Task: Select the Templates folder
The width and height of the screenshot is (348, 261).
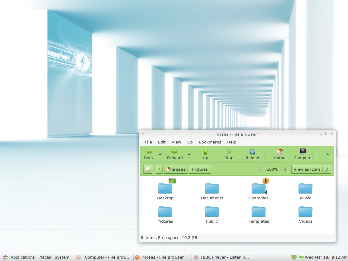Action: tap(259, 214)
